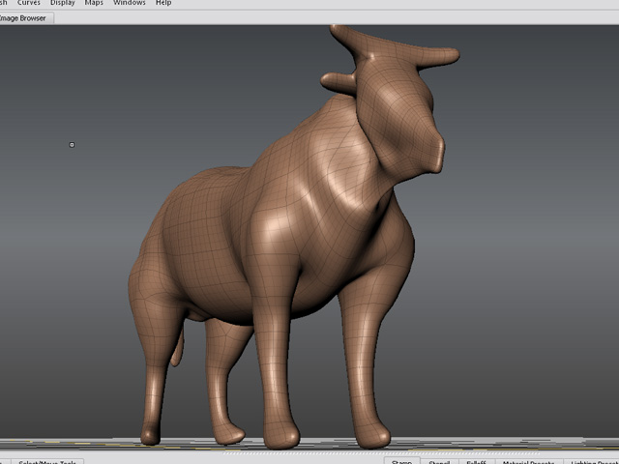Switch to the Stamp tray tab

pyautogui.click(x=401, y=461)
